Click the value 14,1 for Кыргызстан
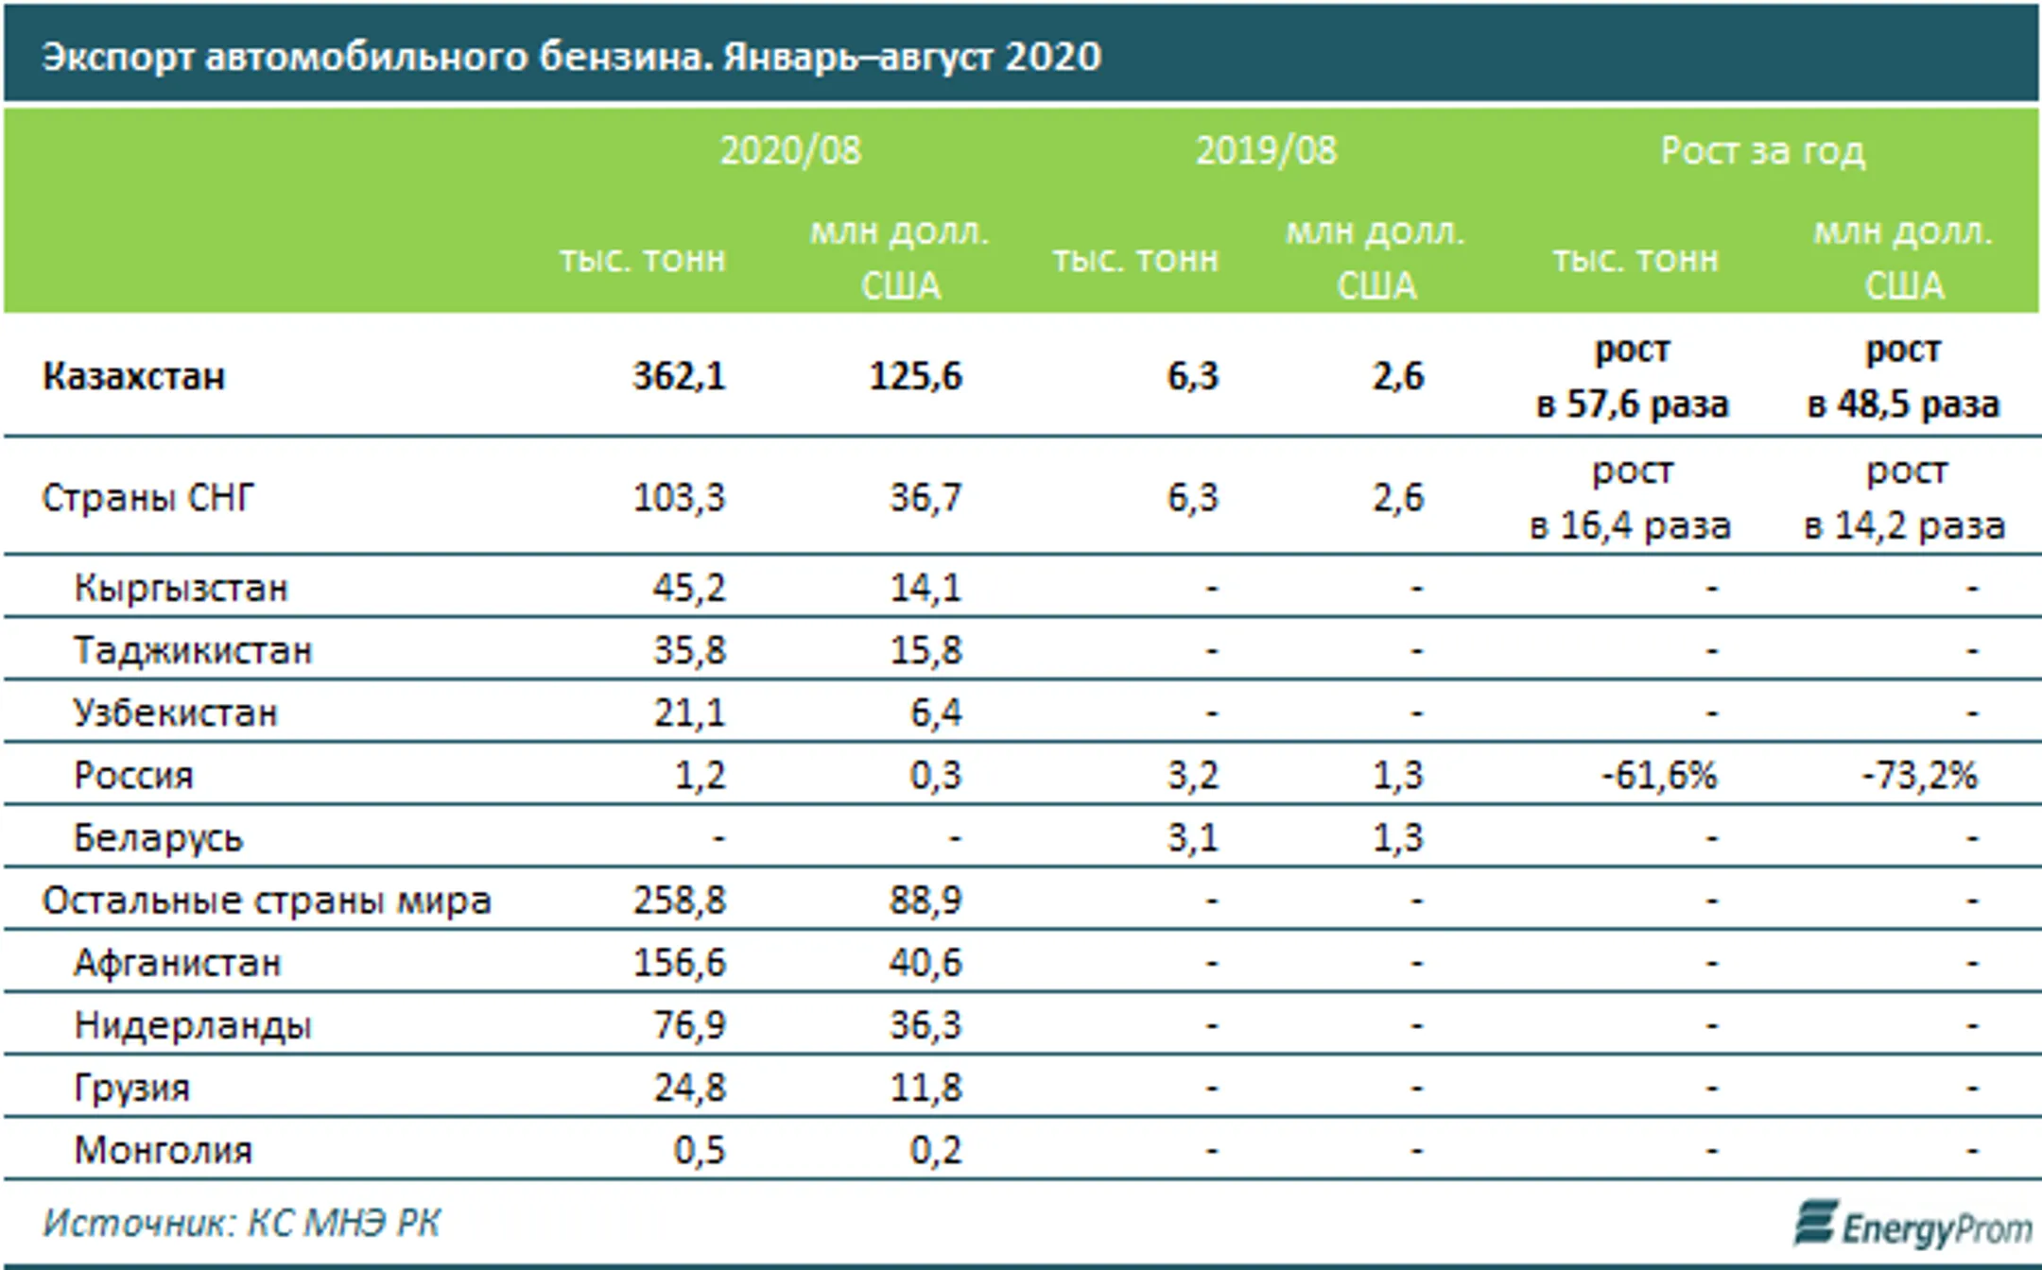Image resolution: width=2042 pixels, height=1270 pixels. (x=926, y=588)
